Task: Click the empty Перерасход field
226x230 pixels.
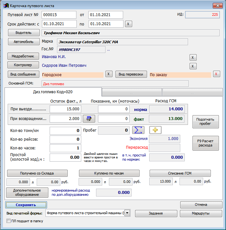Action: [165, 148]
